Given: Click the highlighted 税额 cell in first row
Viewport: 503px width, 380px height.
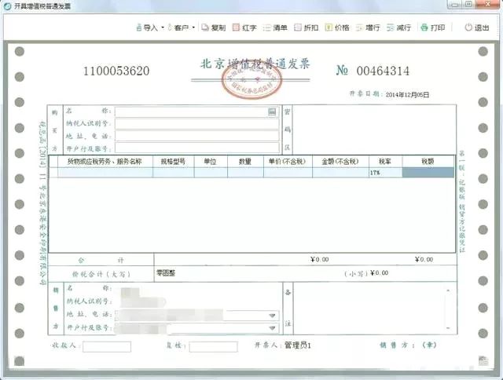Looking at the screenshot, I should (428, 173).
